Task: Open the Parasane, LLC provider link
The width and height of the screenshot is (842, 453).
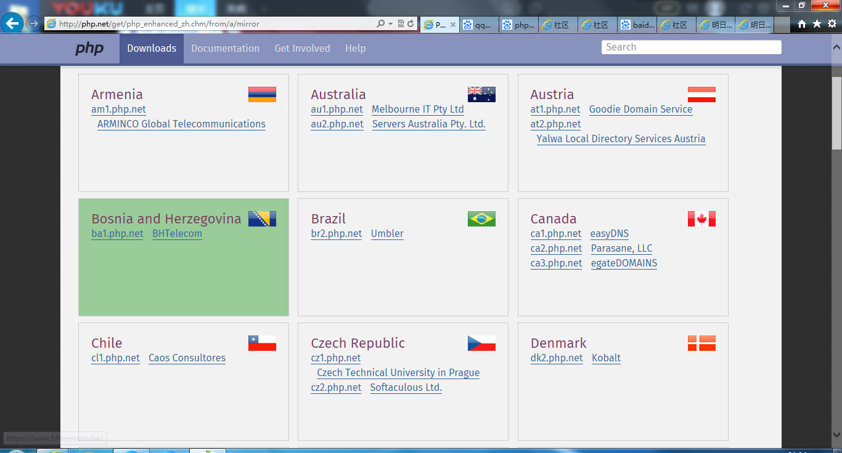Action: point(622,249)
